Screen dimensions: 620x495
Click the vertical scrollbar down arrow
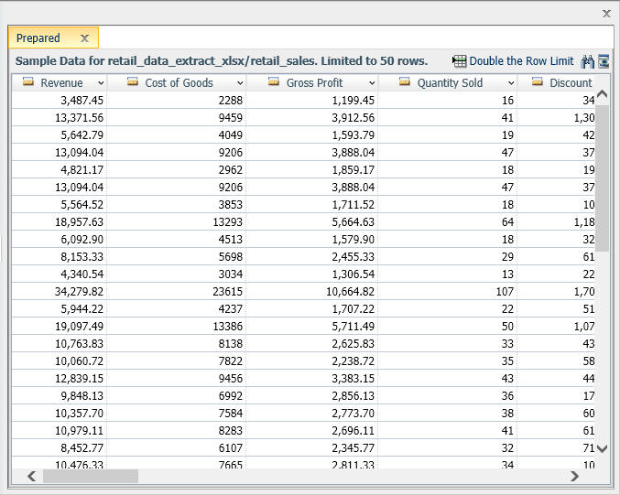[x=602, y=448]
